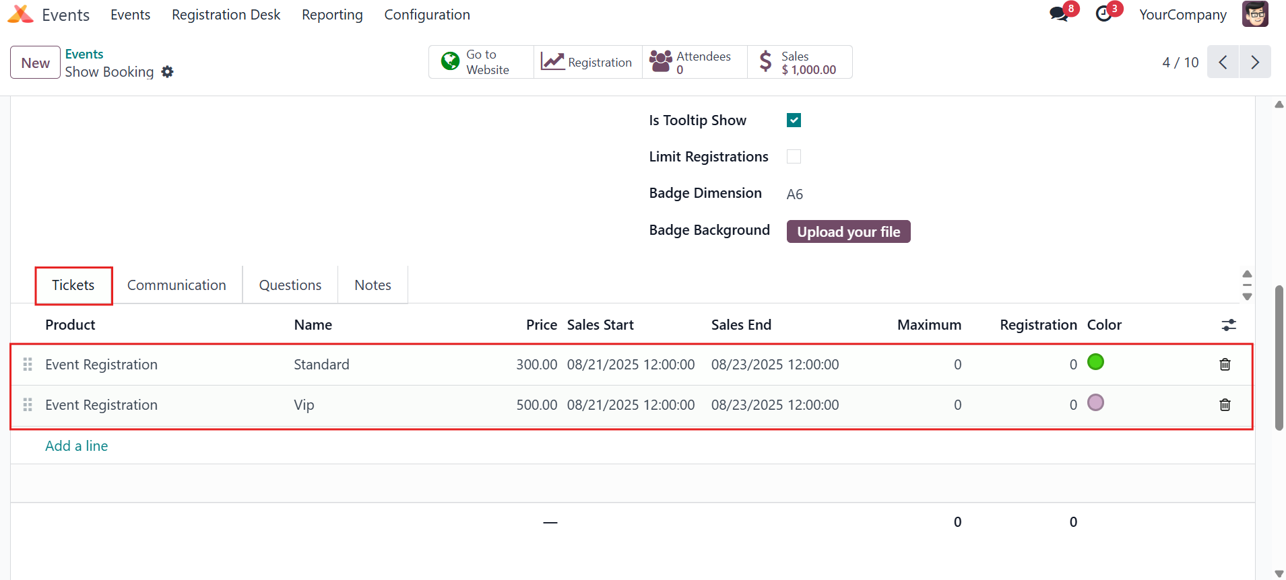Click the gear icon beside Show Booking
The image size is (1286, 580).
point(168,72)
